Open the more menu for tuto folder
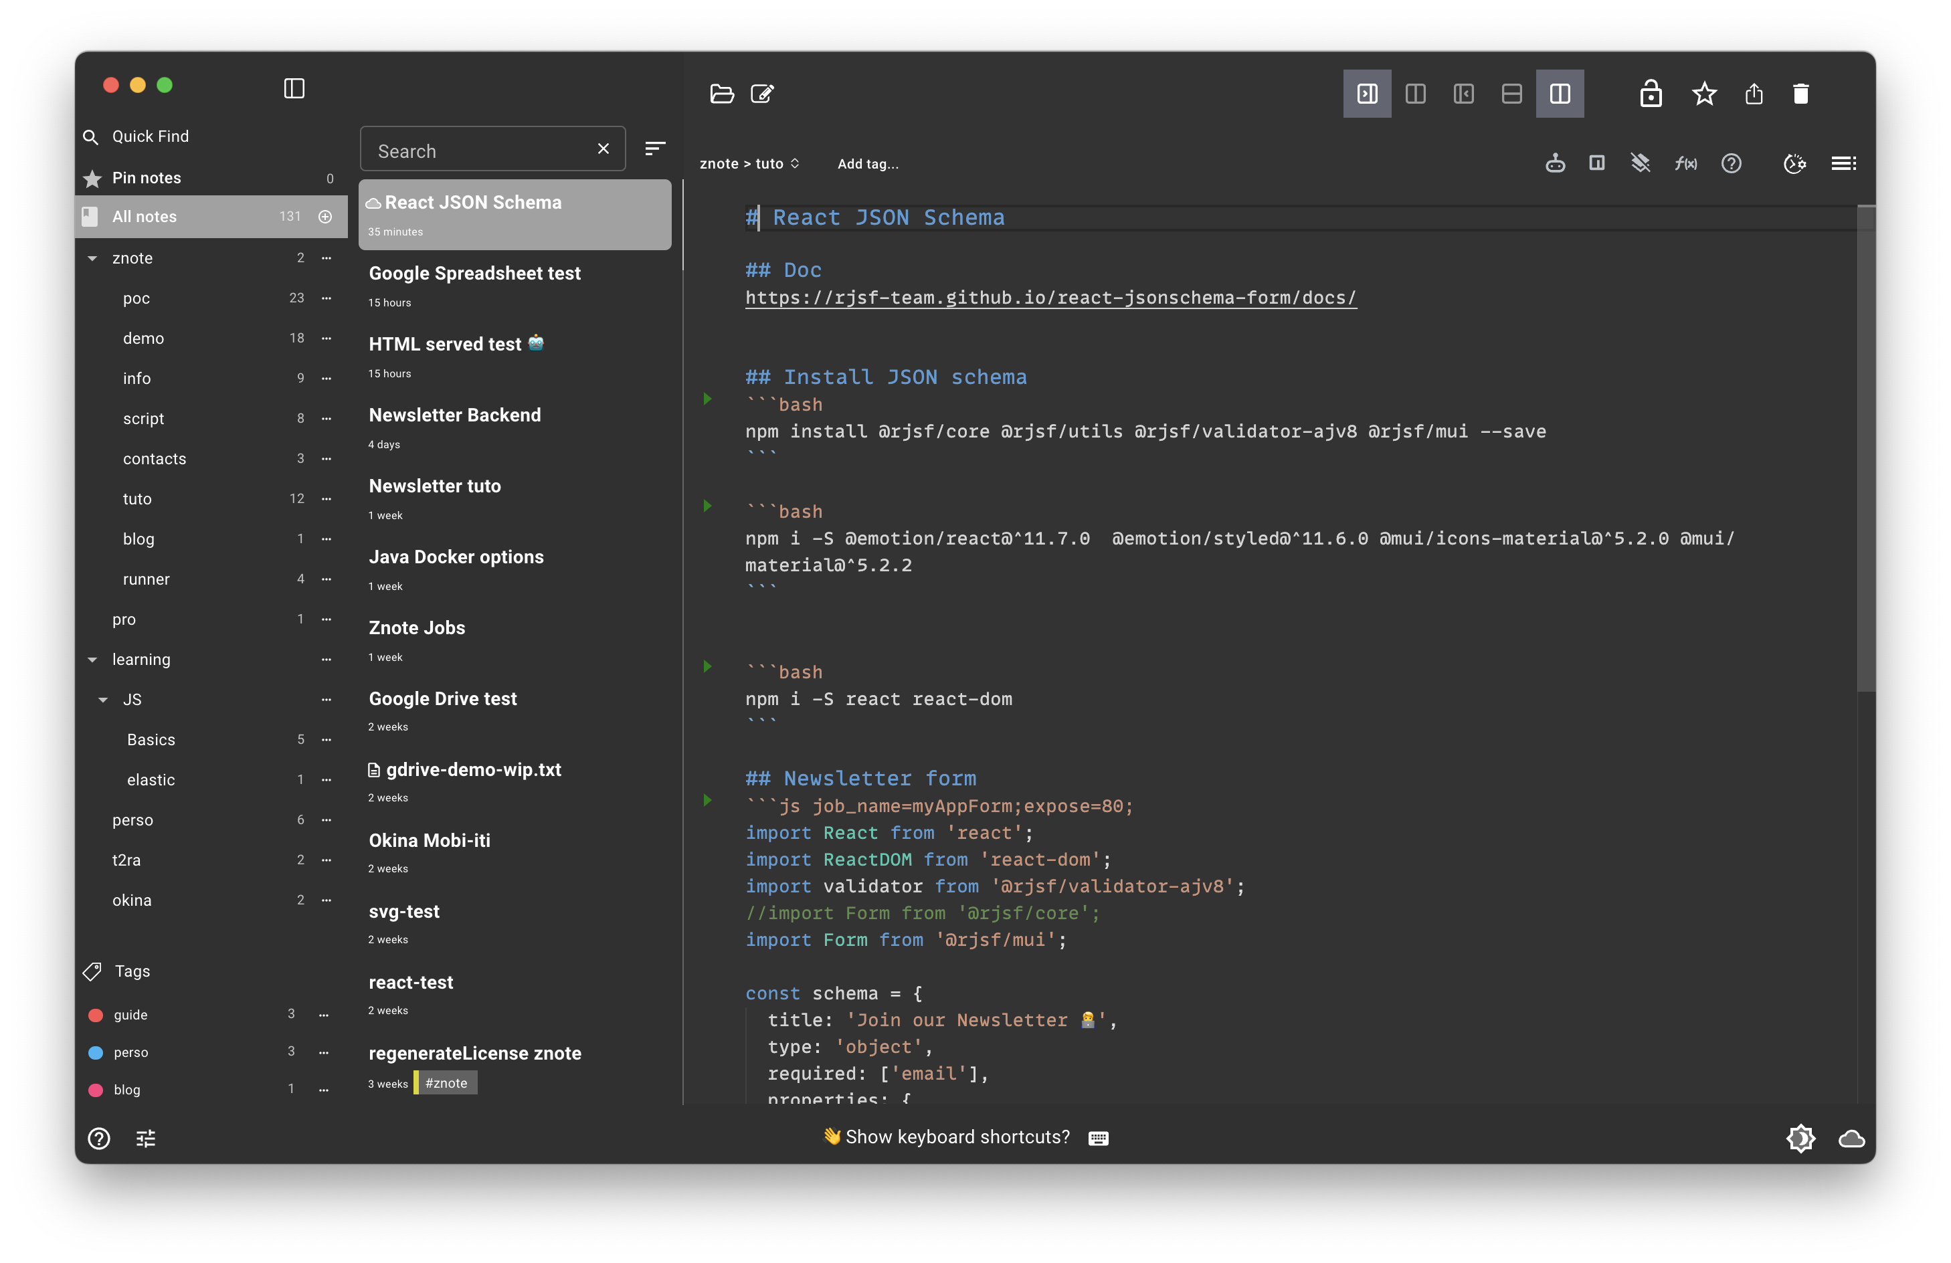Screen dimensions: 1951x1263 pos(327,499)
